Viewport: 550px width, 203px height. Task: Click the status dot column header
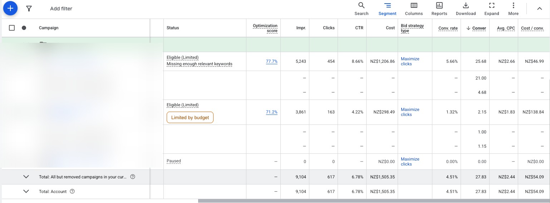(24, 28)
